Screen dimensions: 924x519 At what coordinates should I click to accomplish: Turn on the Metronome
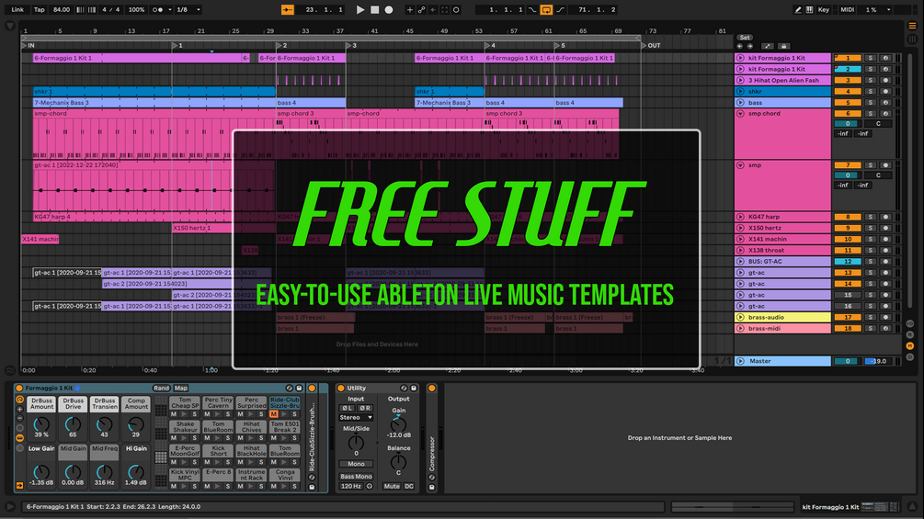[x=157, y=9]
